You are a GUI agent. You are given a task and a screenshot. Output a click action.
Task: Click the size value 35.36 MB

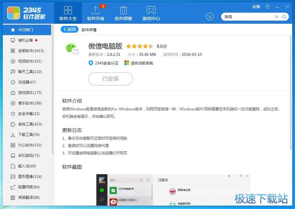click(147, 55)
